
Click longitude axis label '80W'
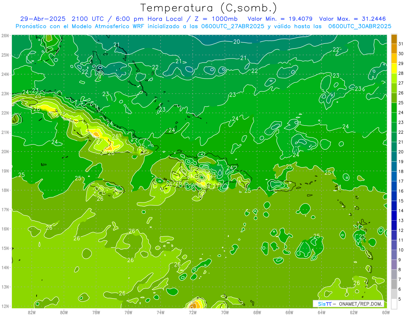click(x=64, y=312)
